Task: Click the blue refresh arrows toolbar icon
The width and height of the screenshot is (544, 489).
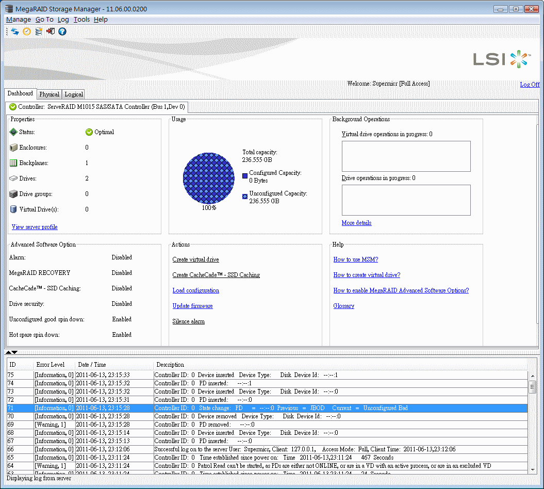Action: [15, 31]
